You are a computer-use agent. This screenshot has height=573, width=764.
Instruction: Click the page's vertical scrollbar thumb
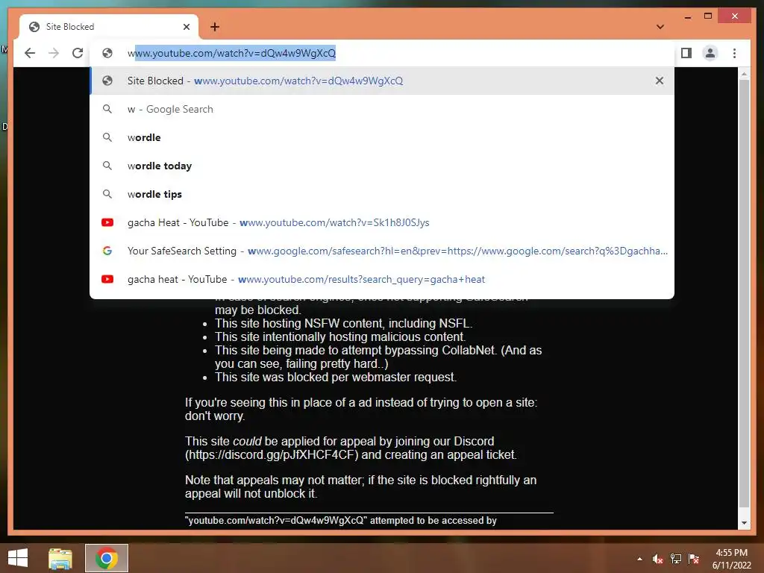pos(744,292)
